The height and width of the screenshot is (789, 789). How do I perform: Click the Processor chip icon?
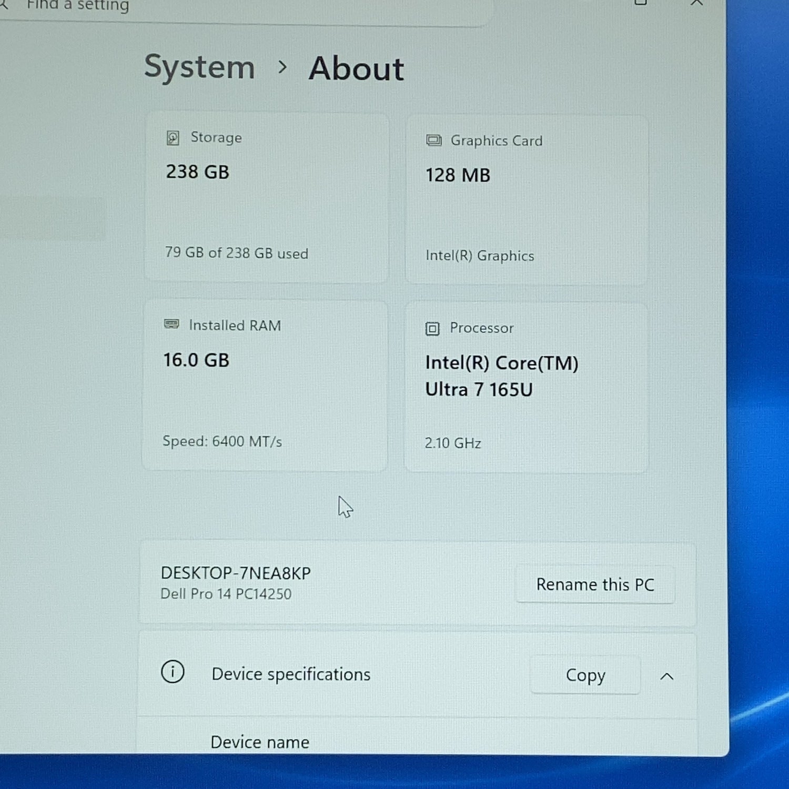coord(432,329)
